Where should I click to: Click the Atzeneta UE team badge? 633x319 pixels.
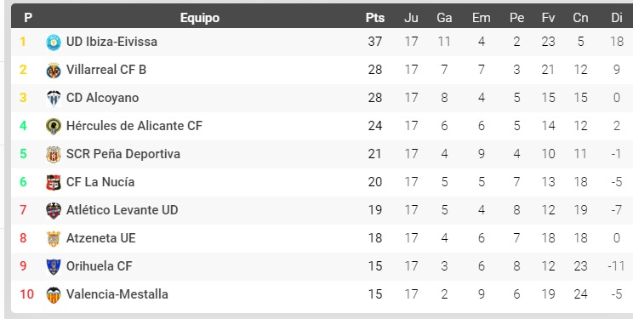pyautogui.click(x=54, y=239)
